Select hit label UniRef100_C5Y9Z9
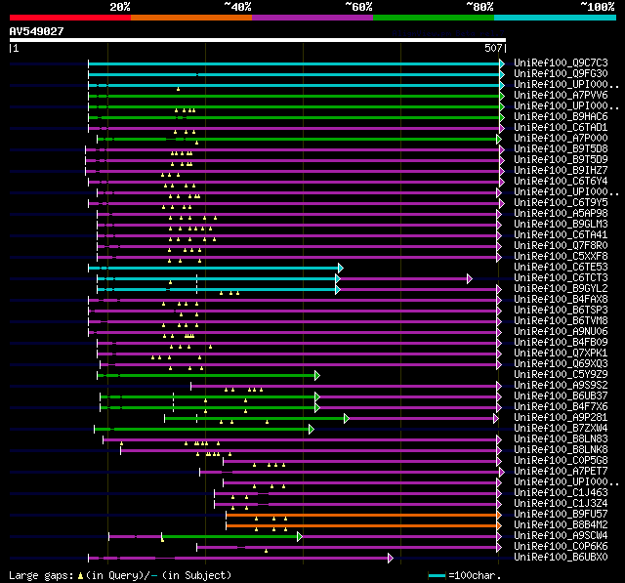625x583 pixels. coord(561,375)
